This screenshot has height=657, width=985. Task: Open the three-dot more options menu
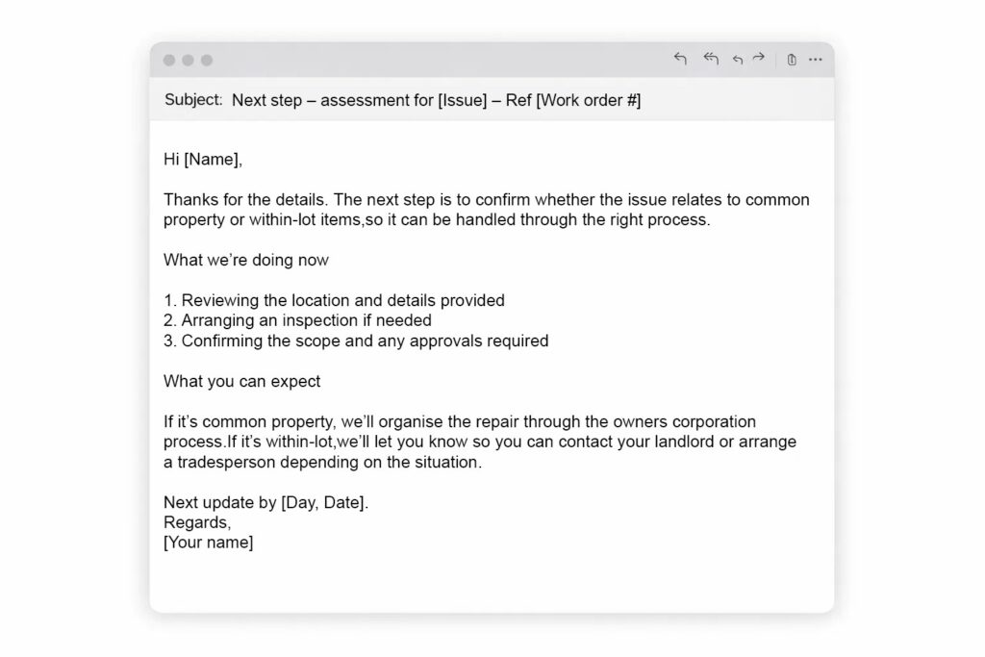816,60
